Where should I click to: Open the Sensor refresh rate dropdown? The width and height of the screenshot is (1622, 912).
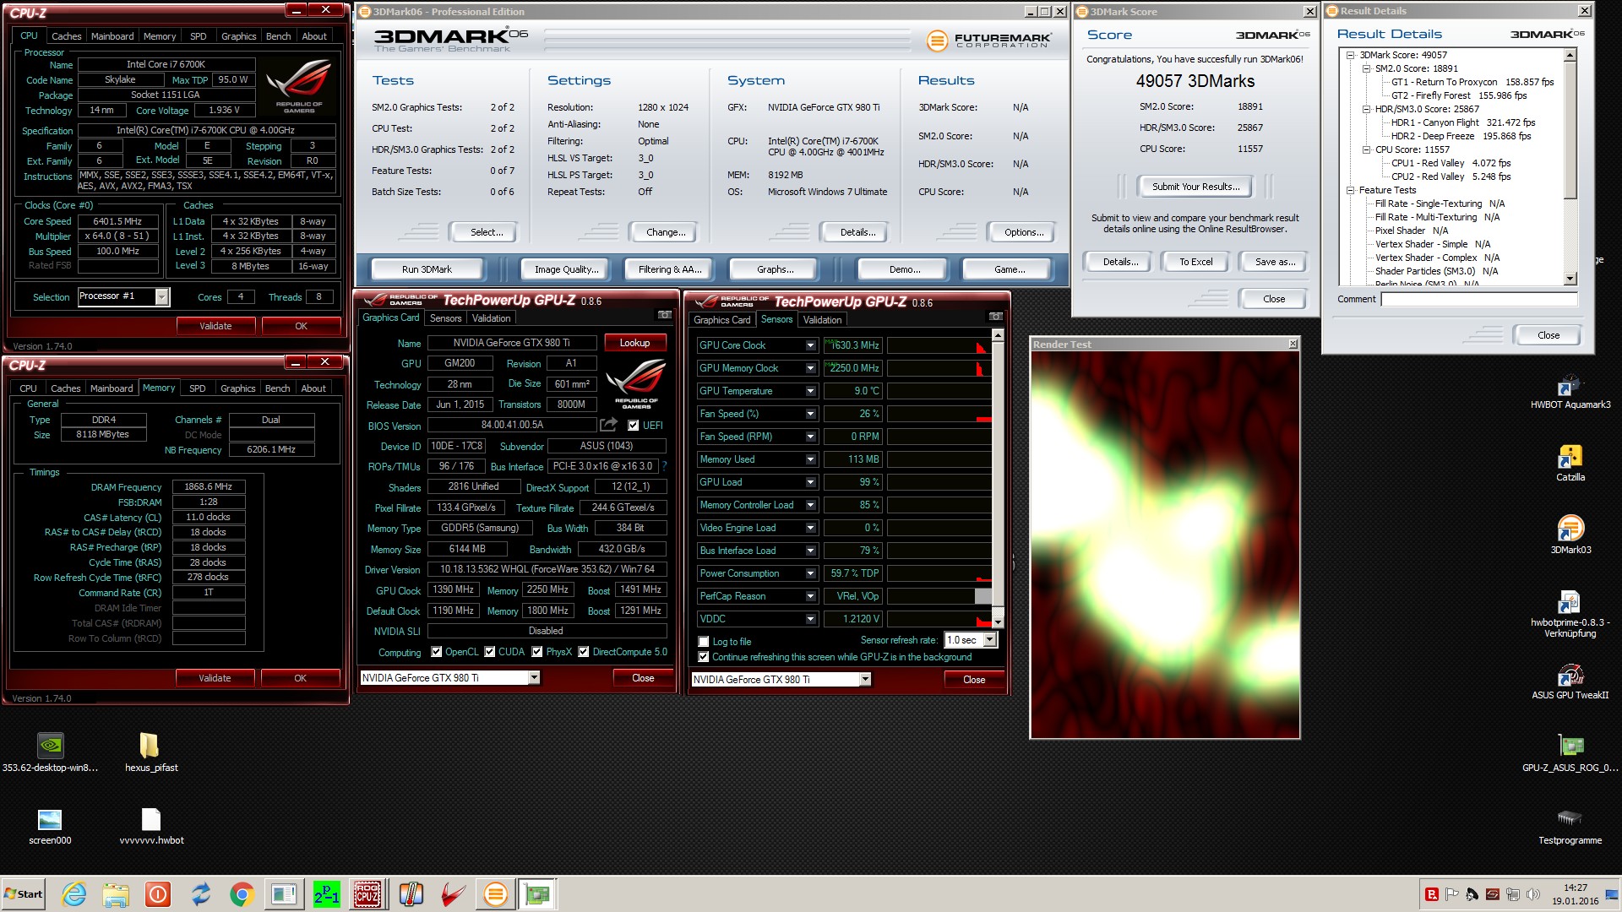[989, 640]
